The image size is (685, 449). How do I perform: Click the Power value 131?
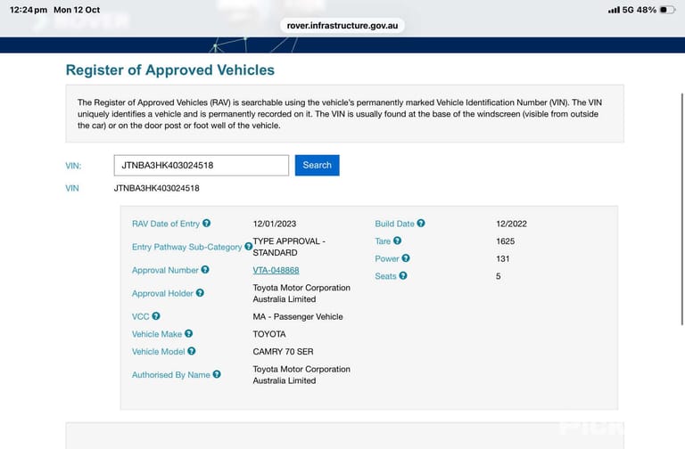click(502, 258)
